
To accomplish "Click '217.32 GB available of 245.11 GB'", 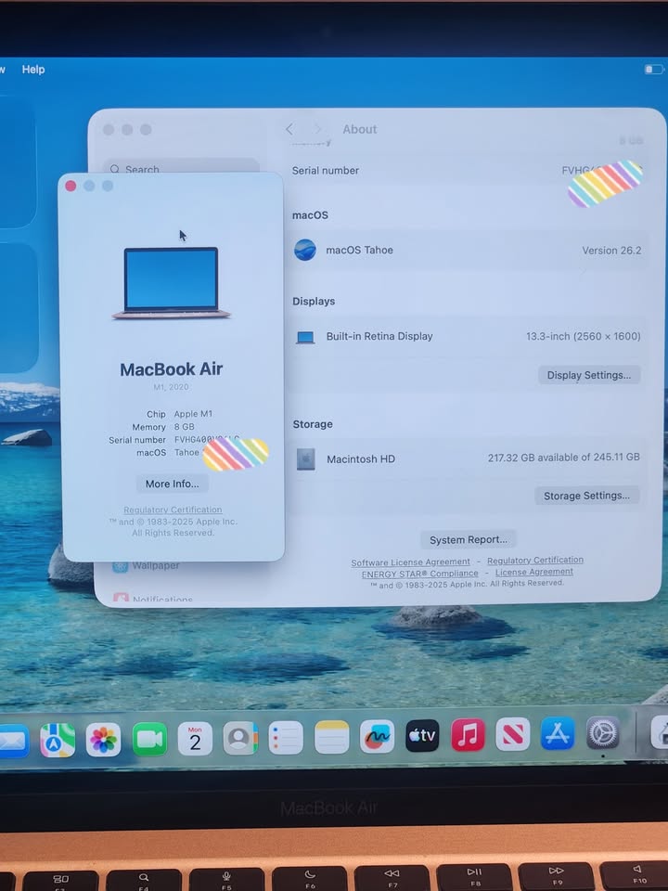I will point(563,458).
